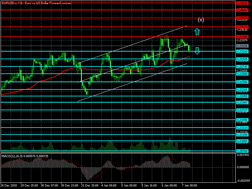Select the 1.21150 price label

click(242, 135)
